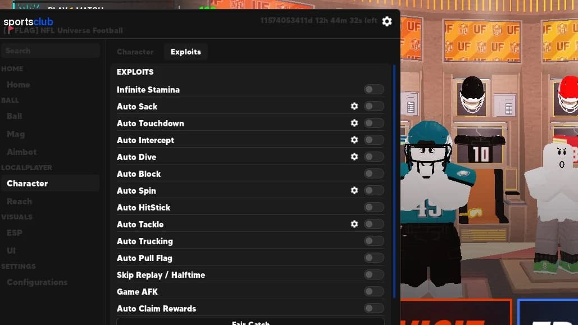Open ESP in the sidebar
Screen dimensions: 578x325
pos(15,233)
